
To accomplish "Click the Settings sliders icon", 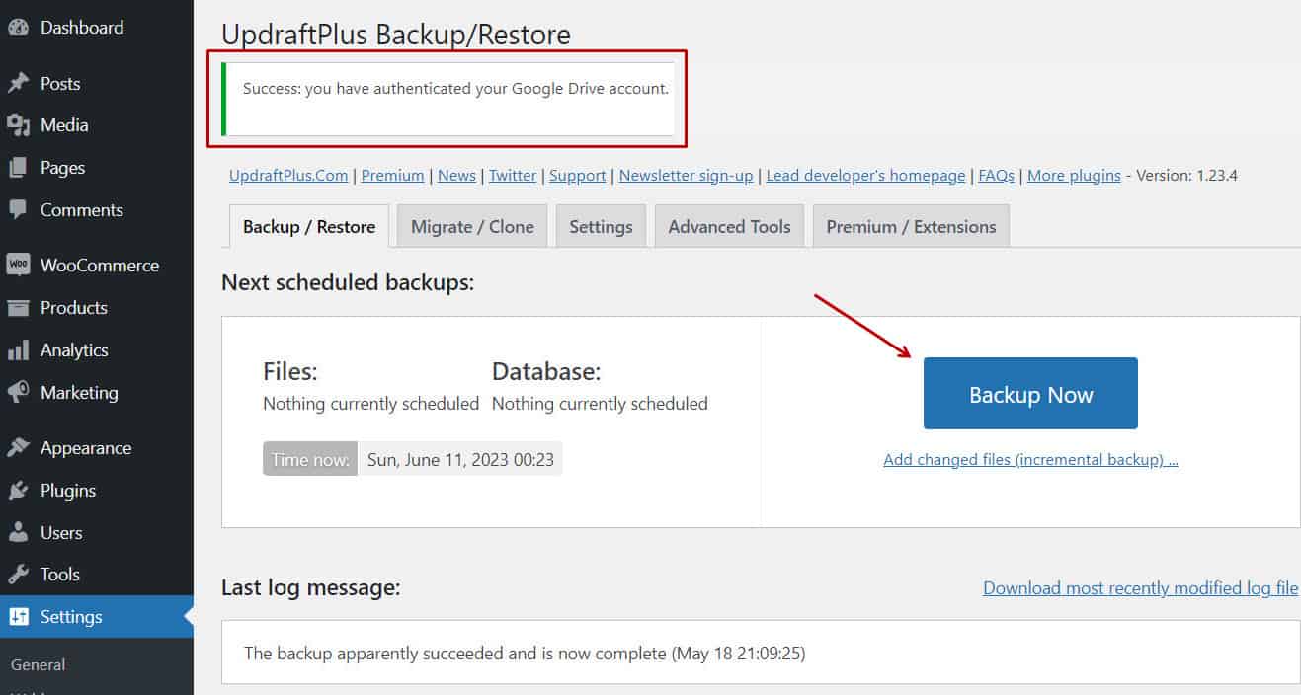I will [18, 617].
